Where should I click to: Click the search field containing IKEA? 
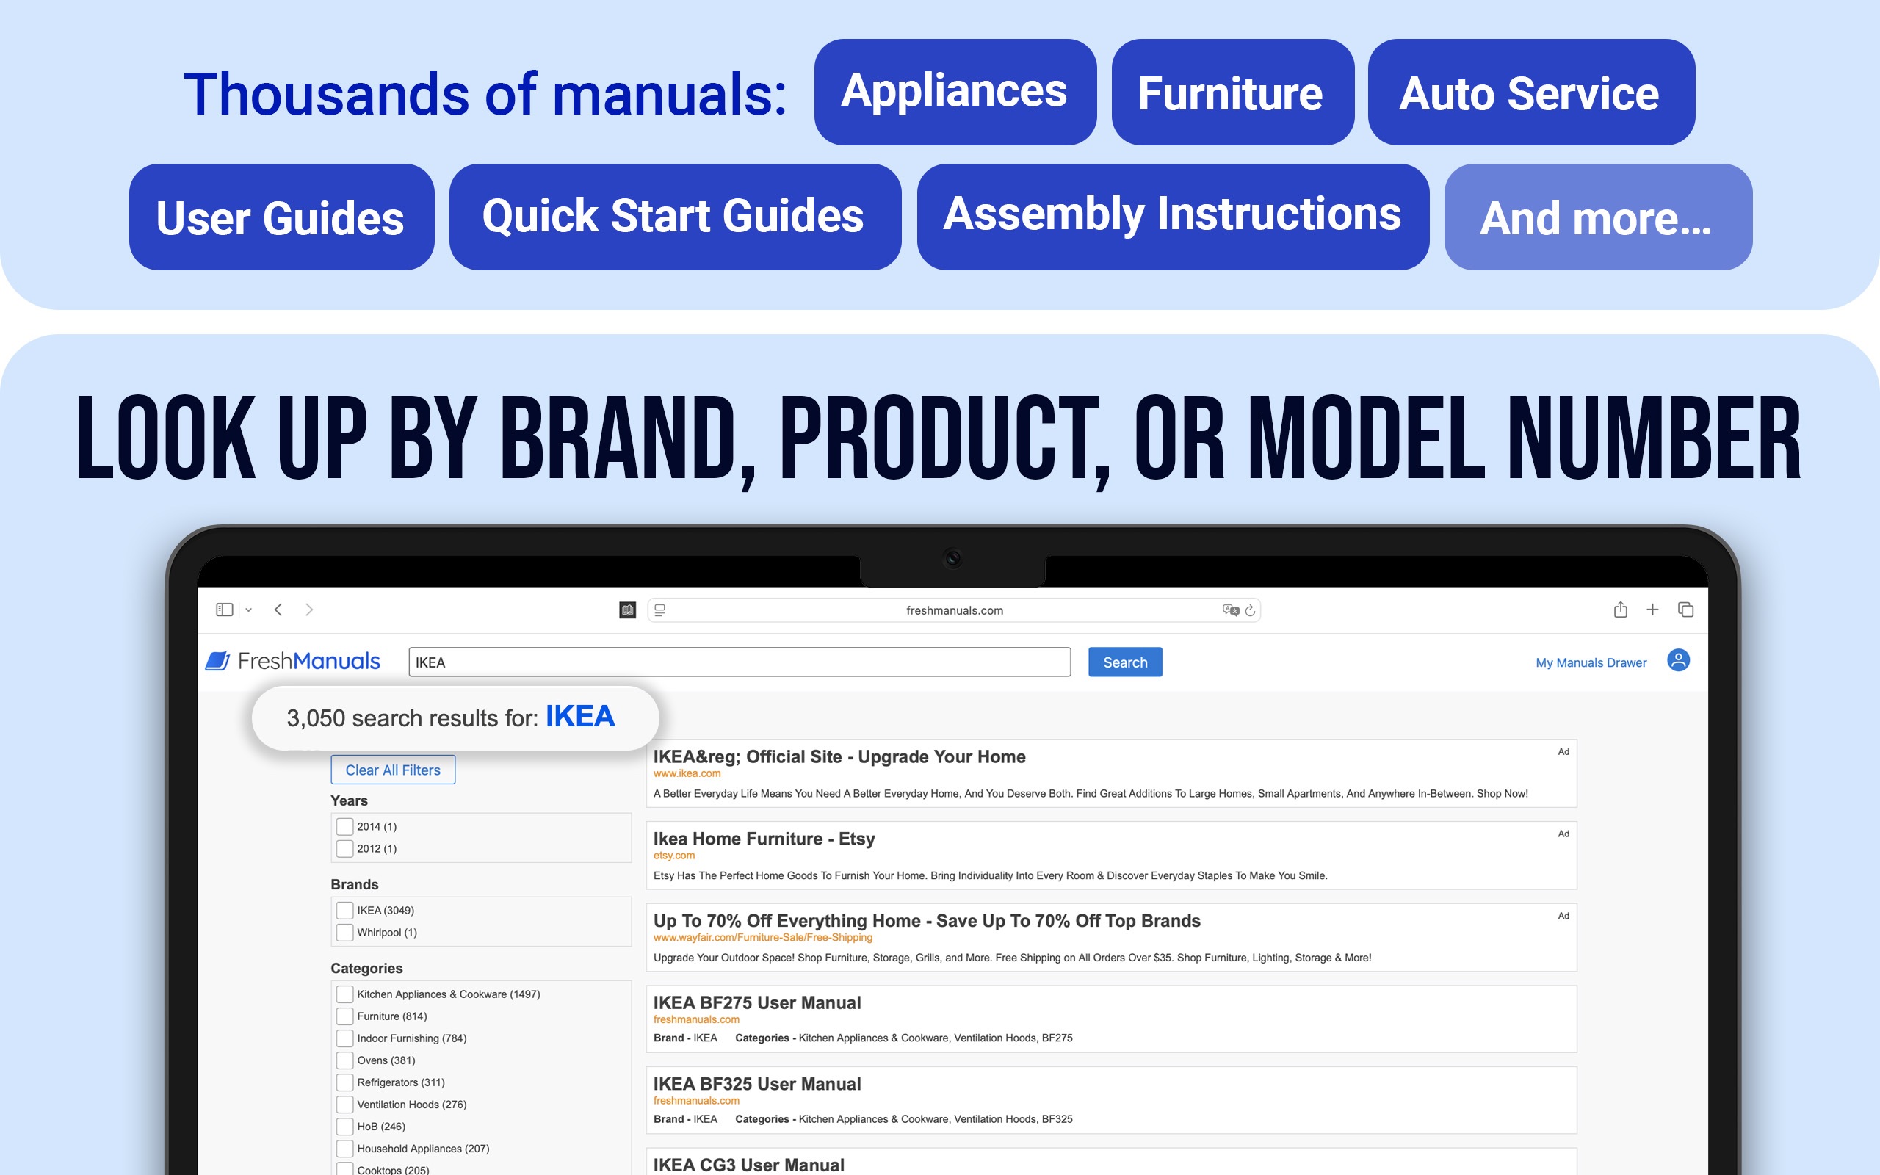(740, 662)
